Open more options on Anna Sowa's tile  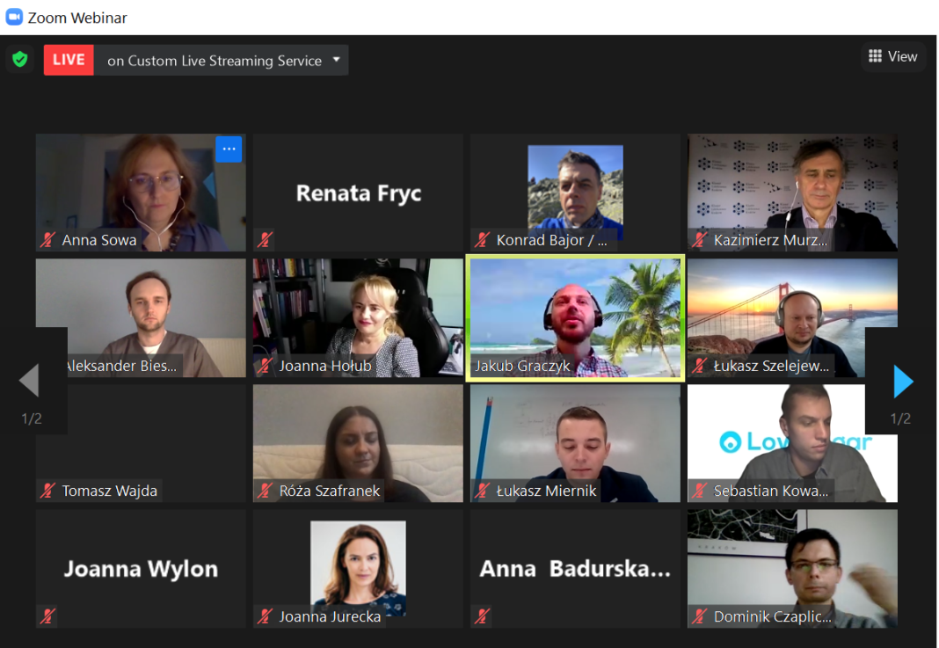point(229,149)
